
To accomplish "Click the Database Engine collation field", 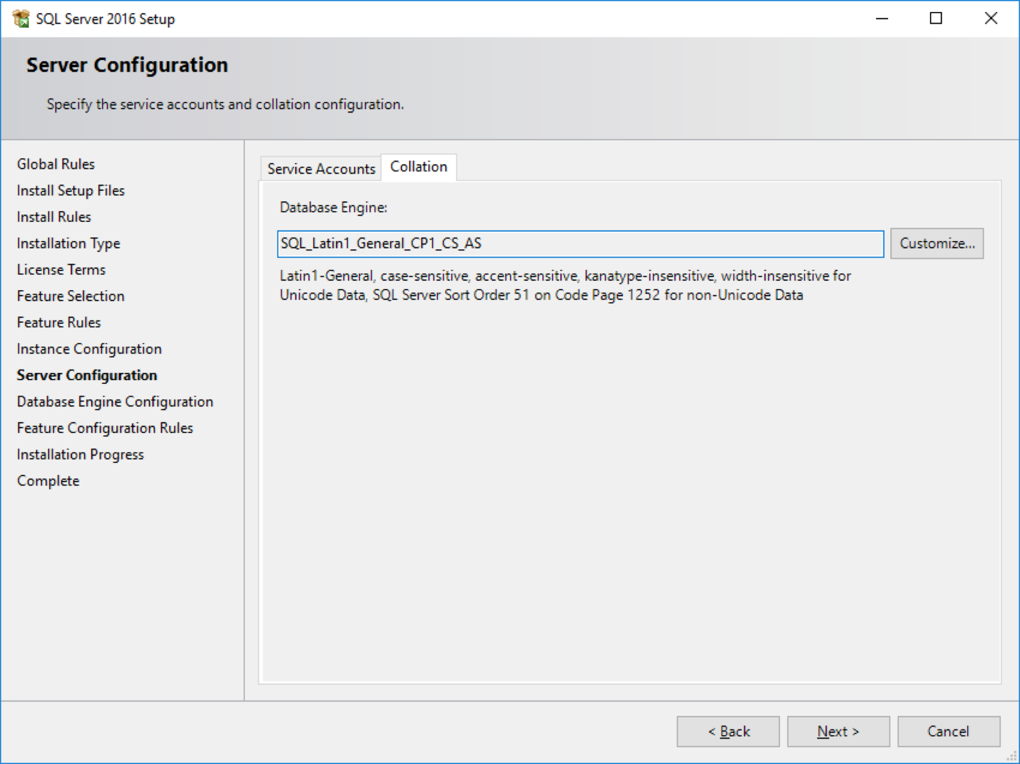I will 581,244.
